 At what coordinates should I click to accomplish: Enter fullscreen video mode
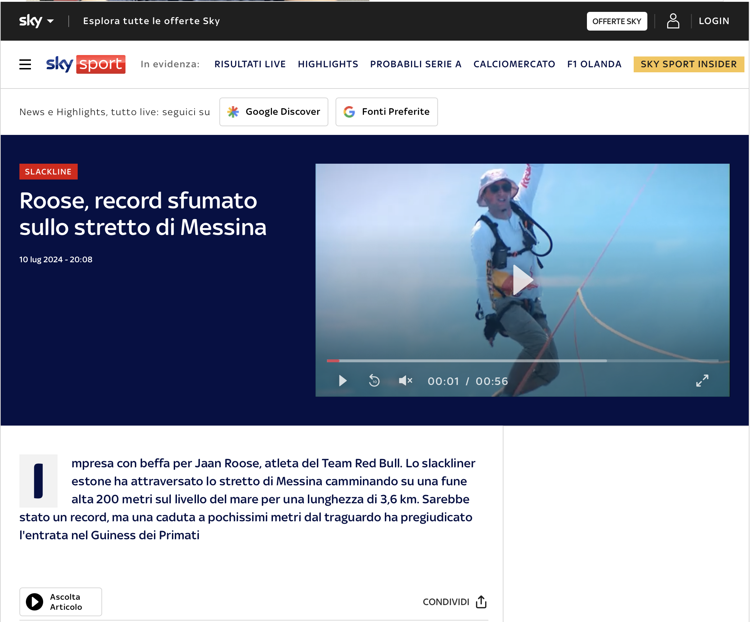click(702, 381)
